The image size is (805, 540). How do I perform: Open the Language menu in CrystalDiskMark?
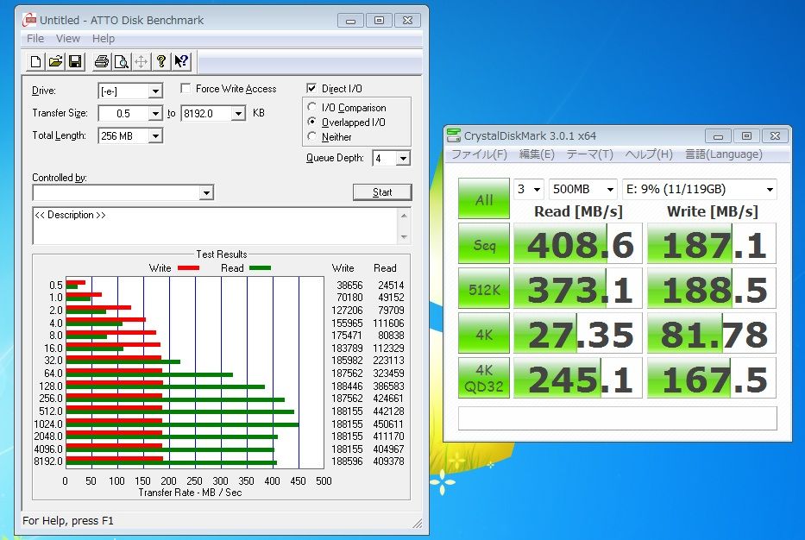click(x=723, y=154)
